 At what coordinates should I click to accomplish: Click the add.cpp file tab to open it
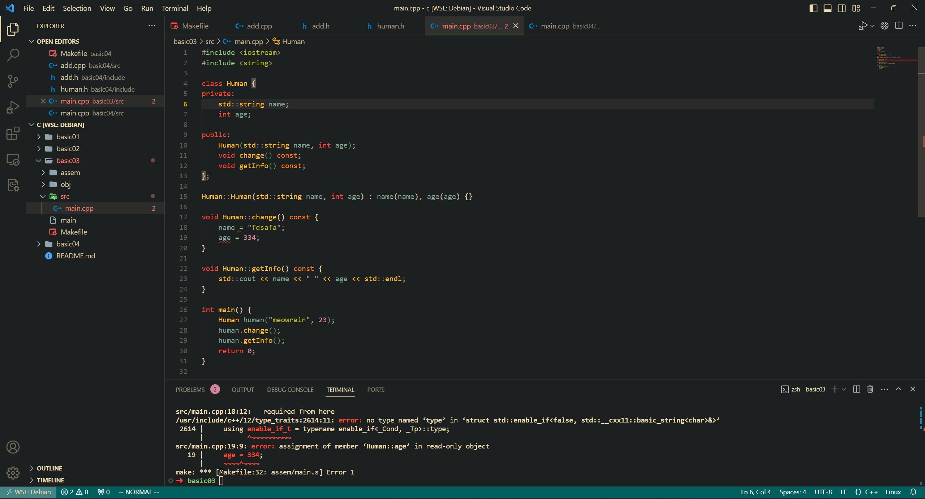tap(260, 26)
